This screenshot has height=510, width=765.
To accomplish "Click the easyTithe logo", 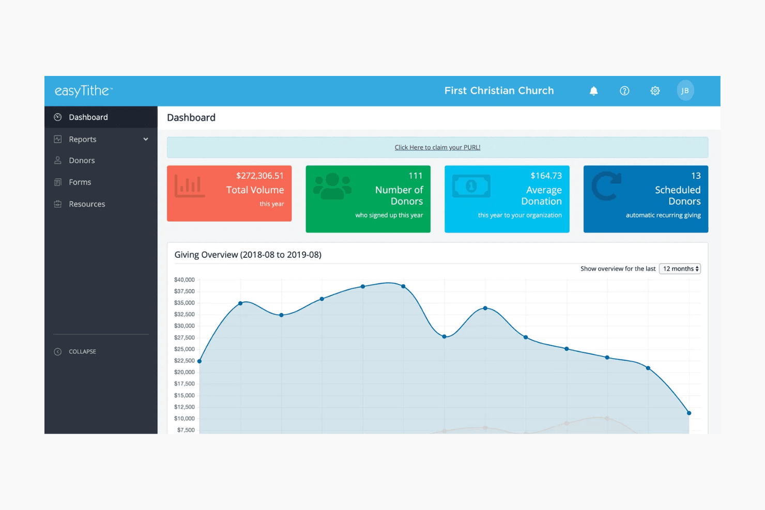I will click(83, 91).
